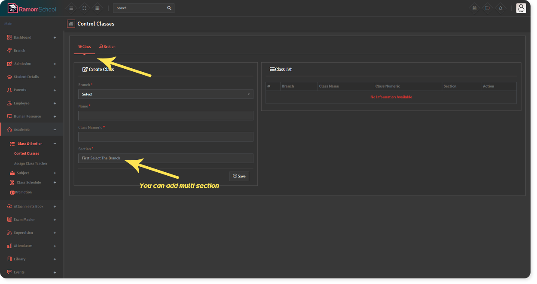Open Assign Class Teacher link
This screenshot has width=537, height=284.
tap(31, 164)
